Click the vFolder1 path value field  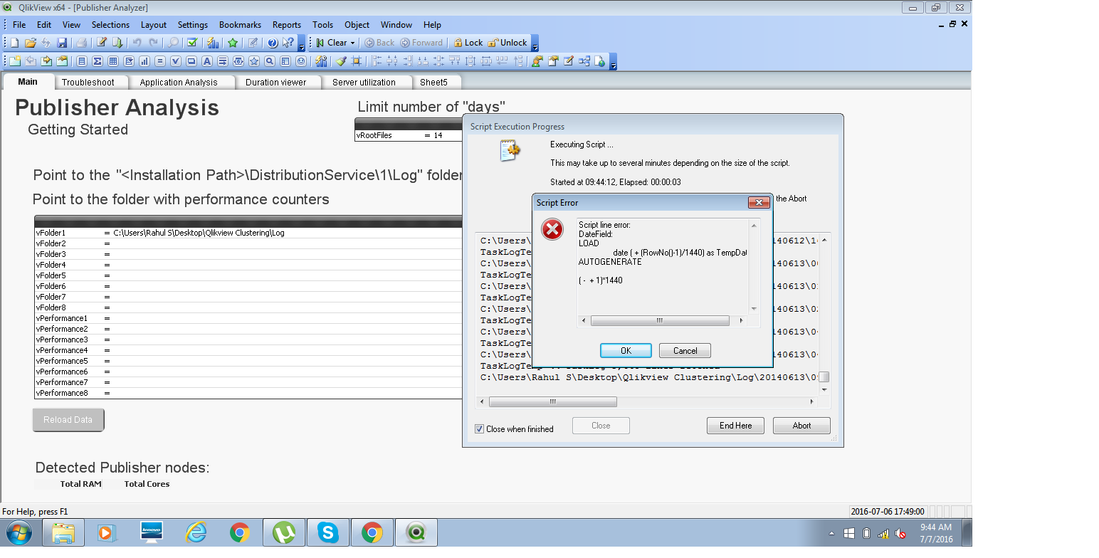point(287,233)
